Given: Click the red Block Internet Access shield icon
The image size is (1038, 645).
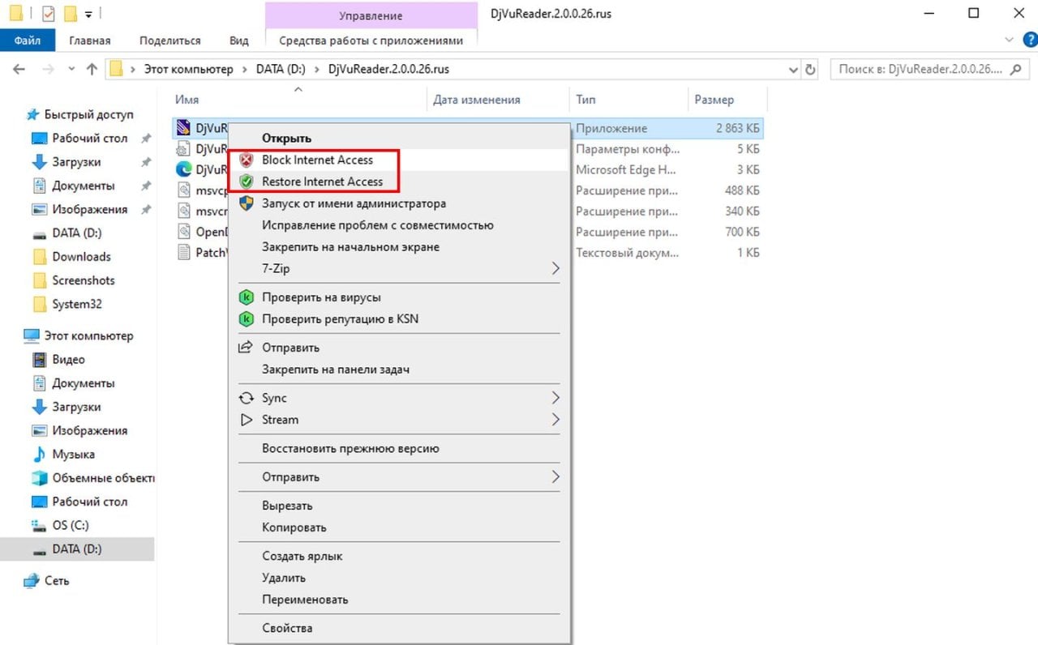Looking at the screenshot, I should (x=246, y=160).
